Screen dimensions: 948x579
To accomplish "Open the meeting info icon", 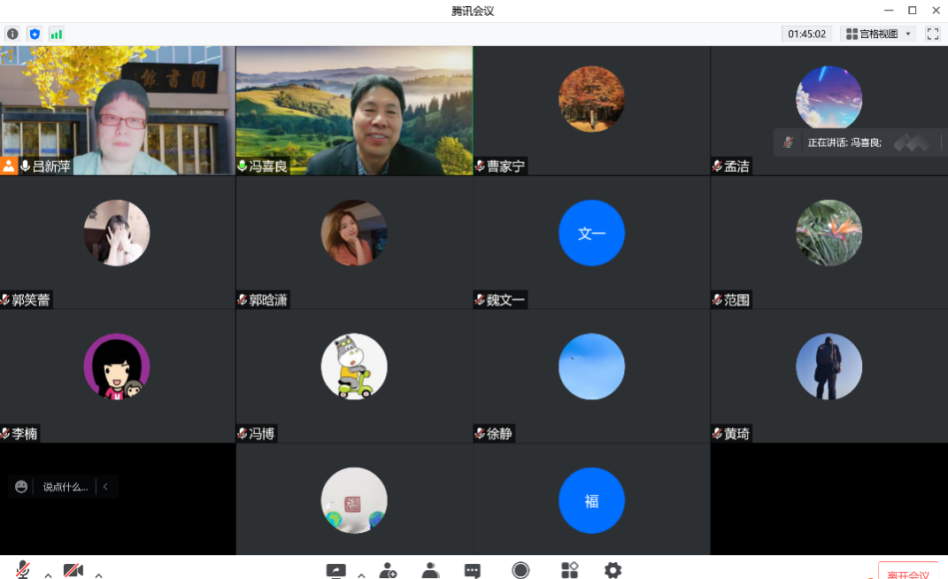I will click(12, 34).
